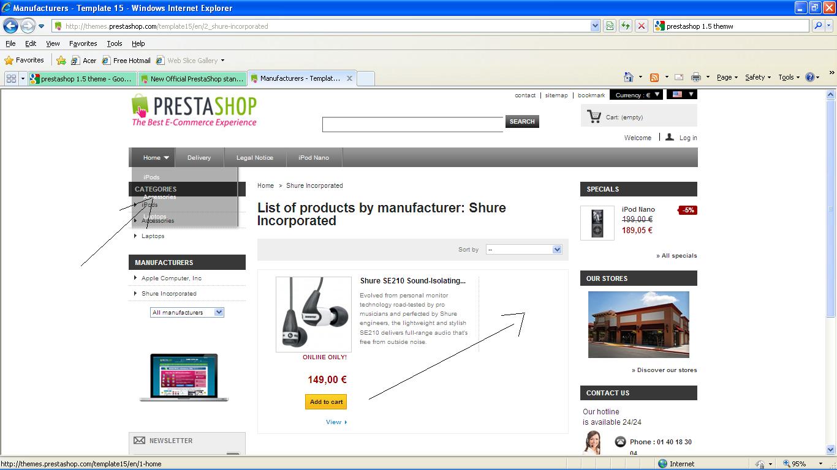837x470 pixels.
Task: Click the sitemap link in header
Action: (x=556, y=95)
